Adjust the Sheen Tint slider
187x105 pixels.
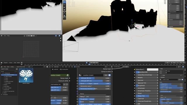point(147,96)
